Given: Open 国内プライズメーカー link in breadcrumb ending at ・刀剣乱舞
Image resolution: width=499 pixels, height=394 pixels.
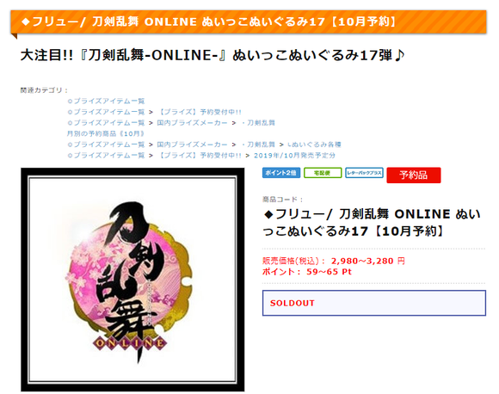Looking at the screenshot, I should [x=192, y=123].
